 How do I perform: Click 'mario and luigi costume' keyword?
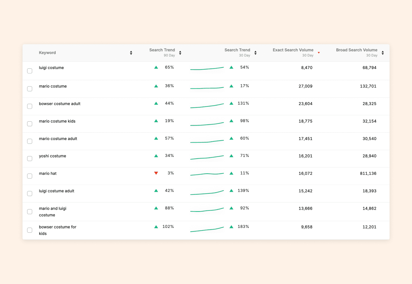(53, 212)
